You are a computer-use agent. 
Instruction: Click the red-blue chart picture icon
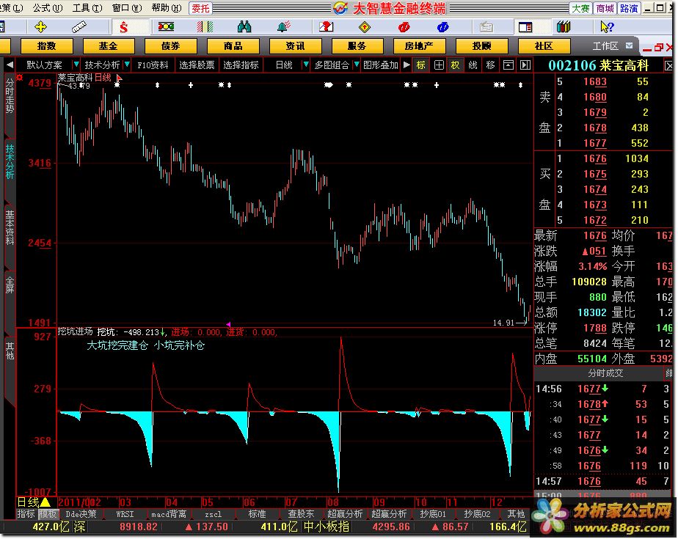(x=326, y=27)
